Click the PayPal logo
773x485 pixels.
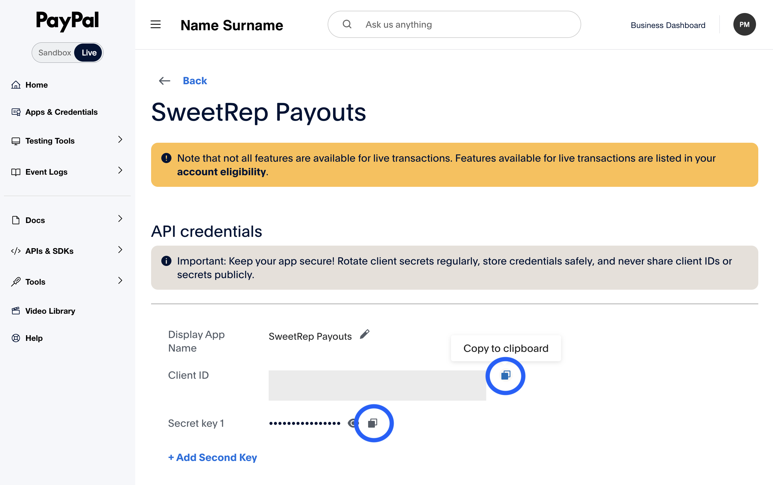(67, 21)
